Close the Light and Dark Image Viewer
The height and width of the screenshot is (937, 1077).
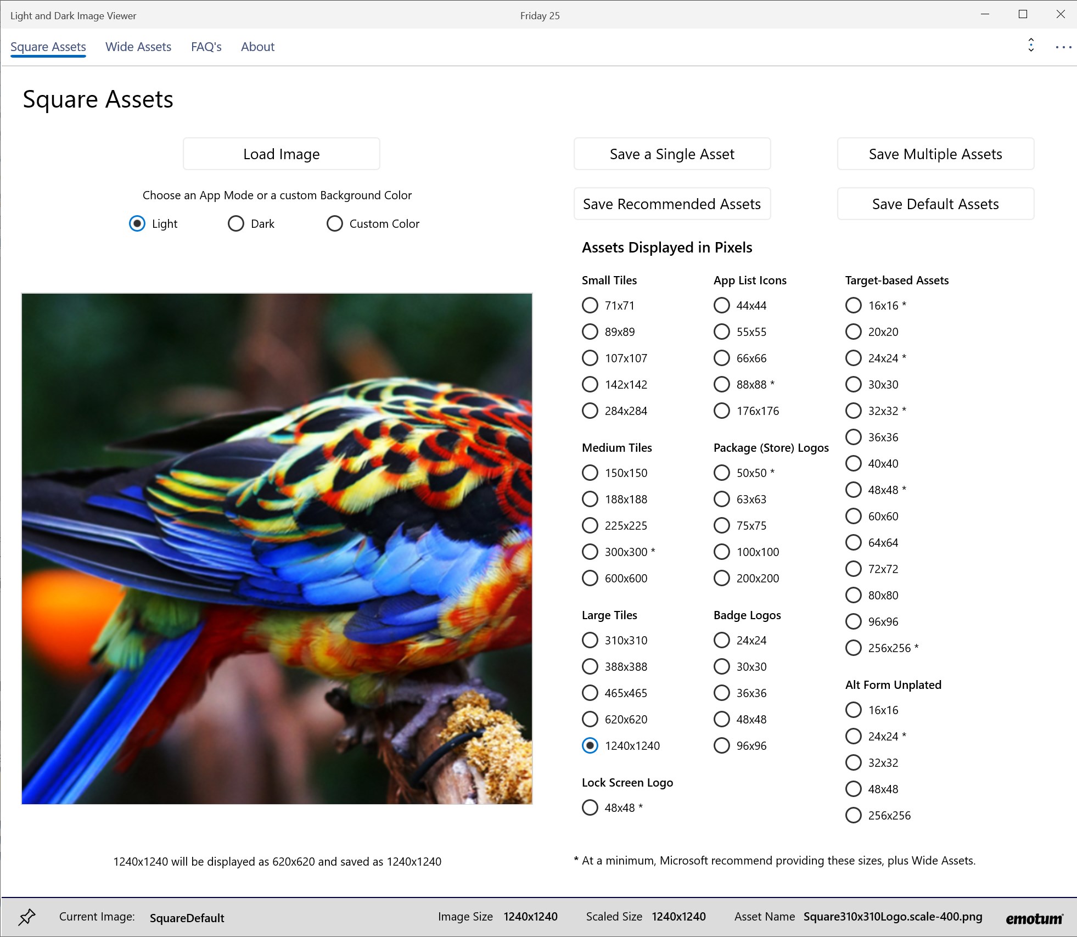click(1061, 15)
